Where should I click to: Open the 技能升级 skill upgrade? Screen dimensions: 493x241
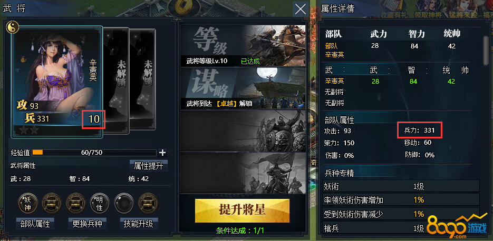pyautogui.click(x=139, y=224)
